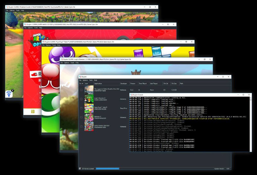Click the Splatoon 2 game icon
The width and height of the screenshot is (257, 175).
pos(89,117)
